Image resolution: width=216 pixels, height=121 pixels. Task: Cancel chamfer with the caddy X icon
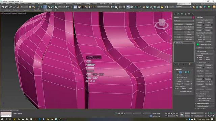click(x=94, y=81)
